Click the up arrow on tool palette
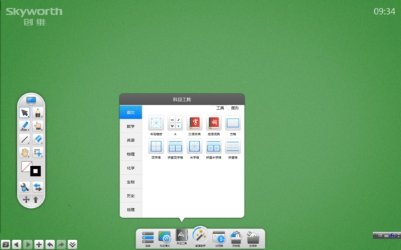The image size is (401, 250). pos(36,199)
